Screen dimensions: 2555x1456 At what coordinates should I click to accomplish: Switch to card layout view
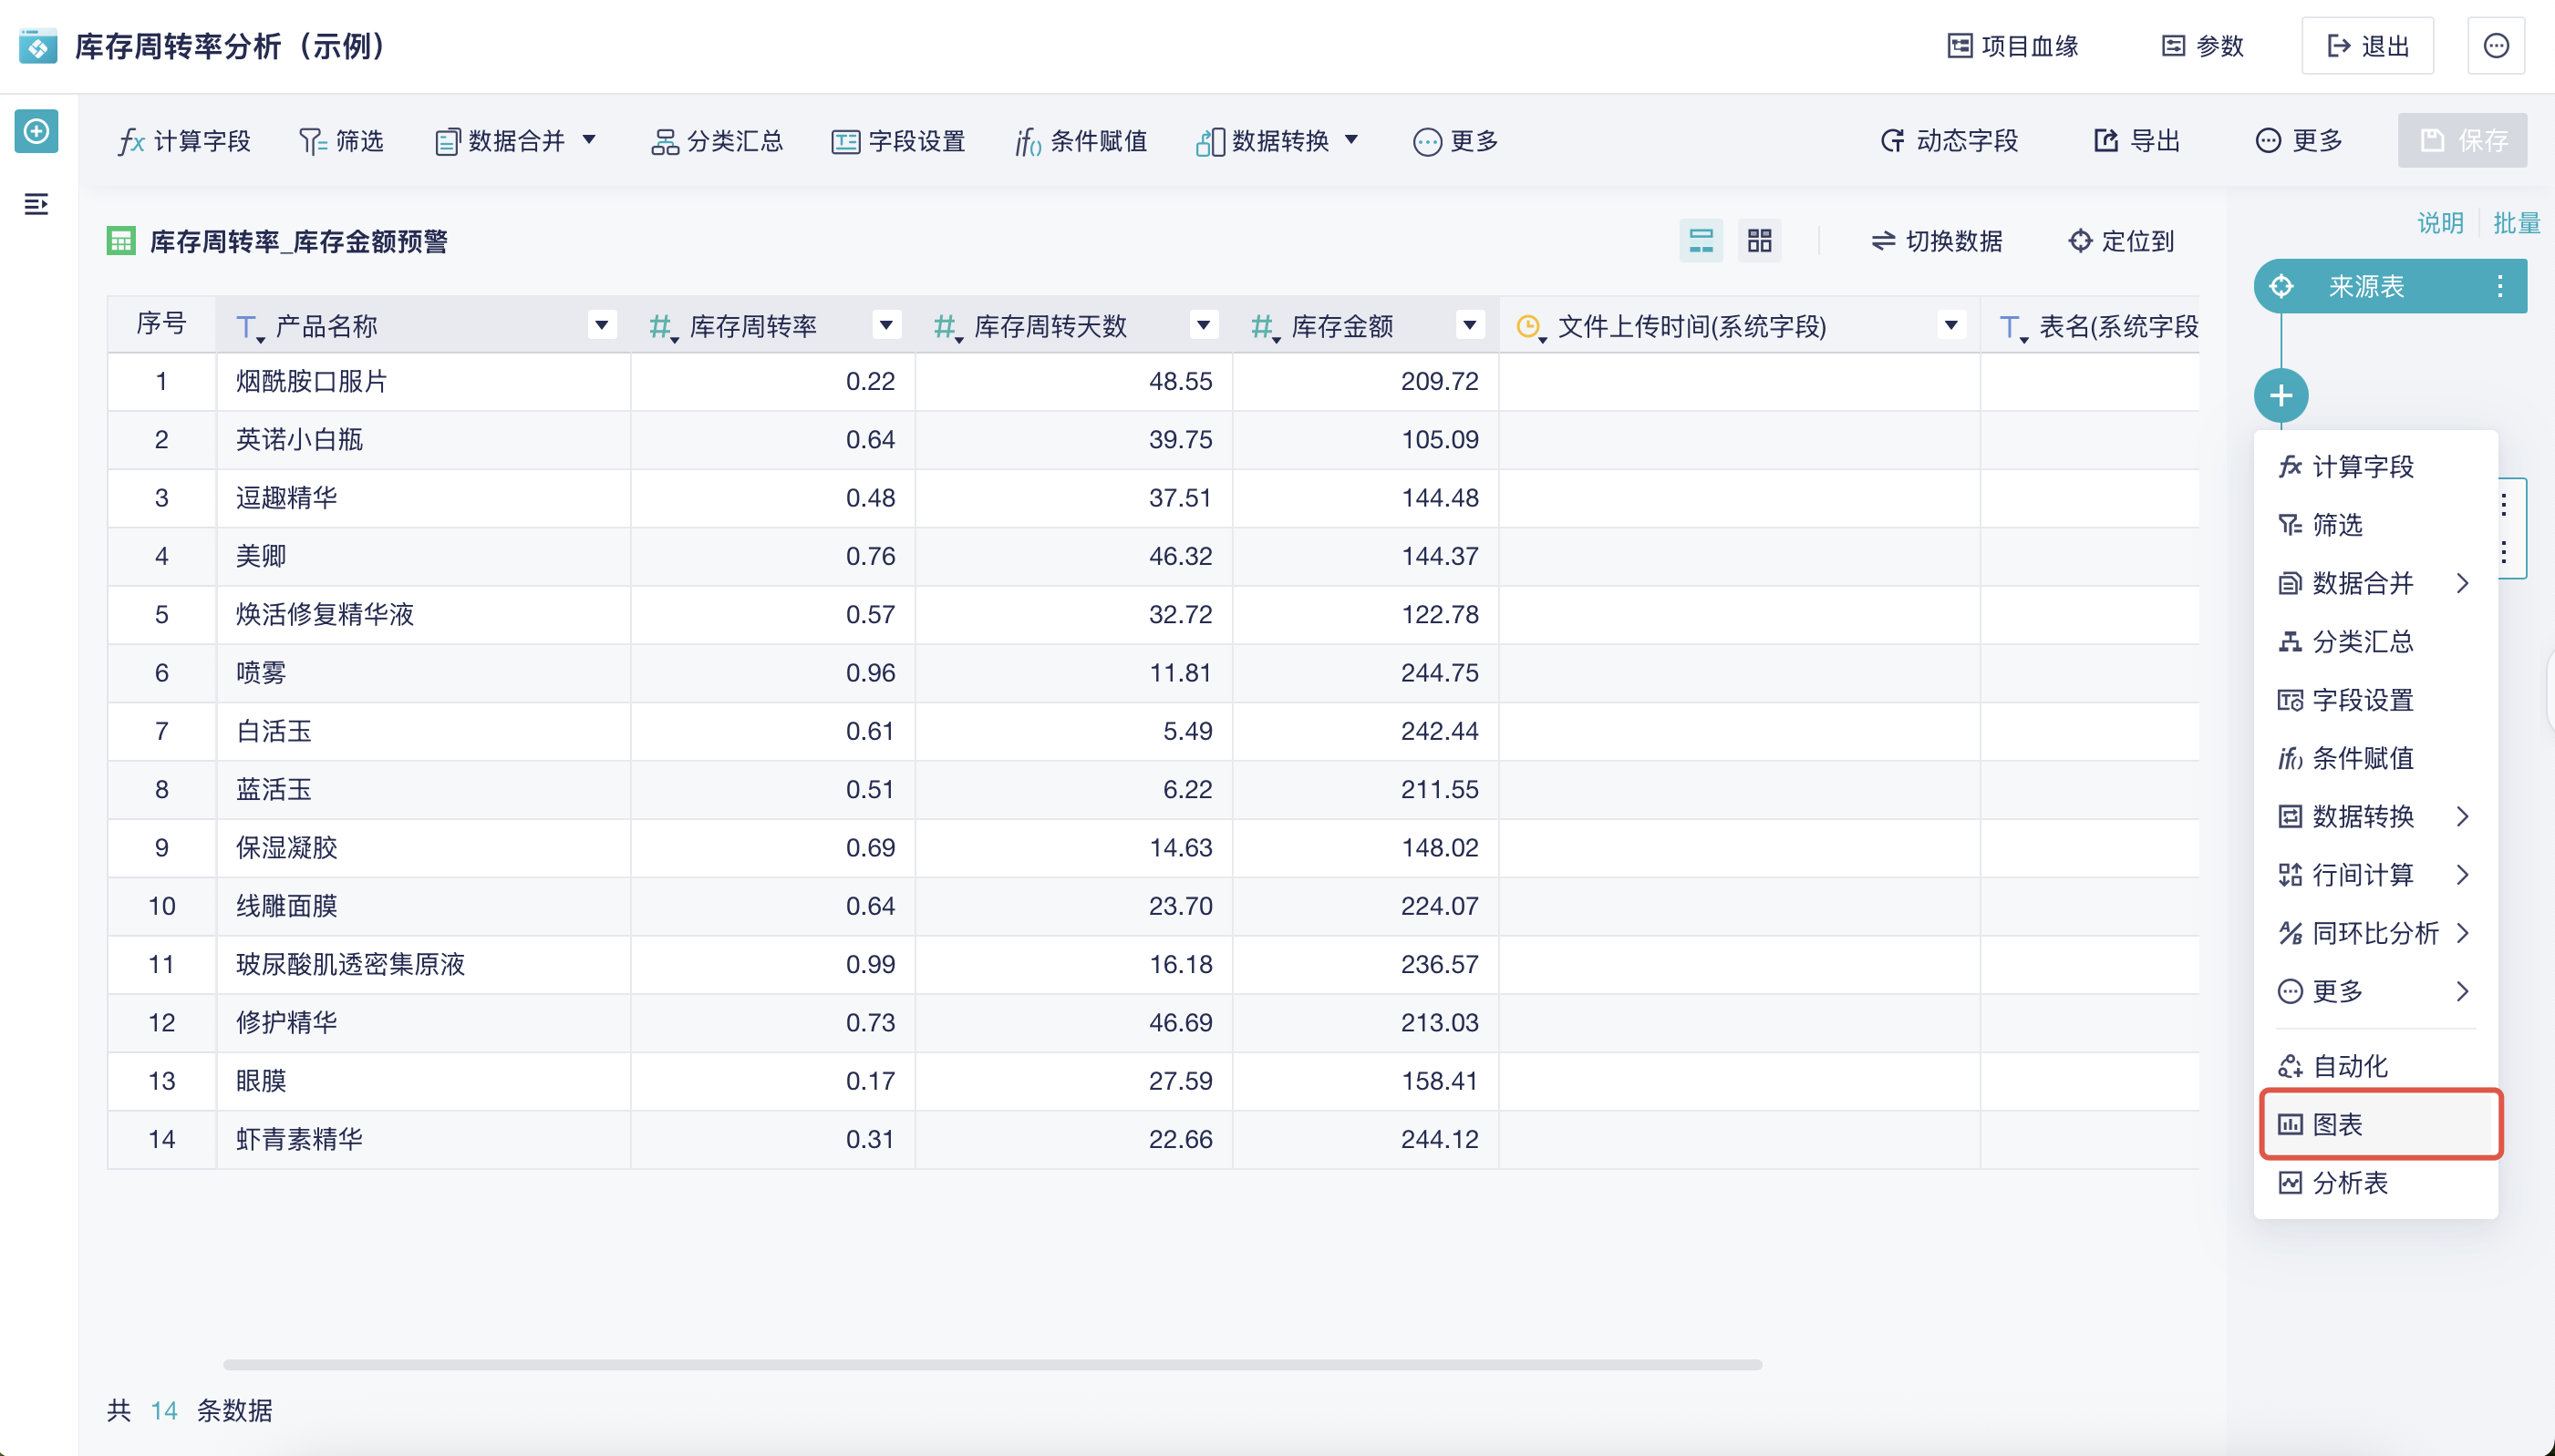pyautogui.click(x=1758, y=241)
